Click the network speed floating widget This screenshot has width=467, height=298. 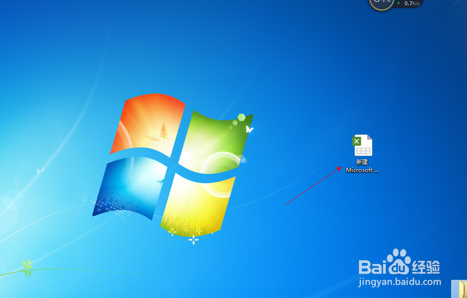[409, 3]
